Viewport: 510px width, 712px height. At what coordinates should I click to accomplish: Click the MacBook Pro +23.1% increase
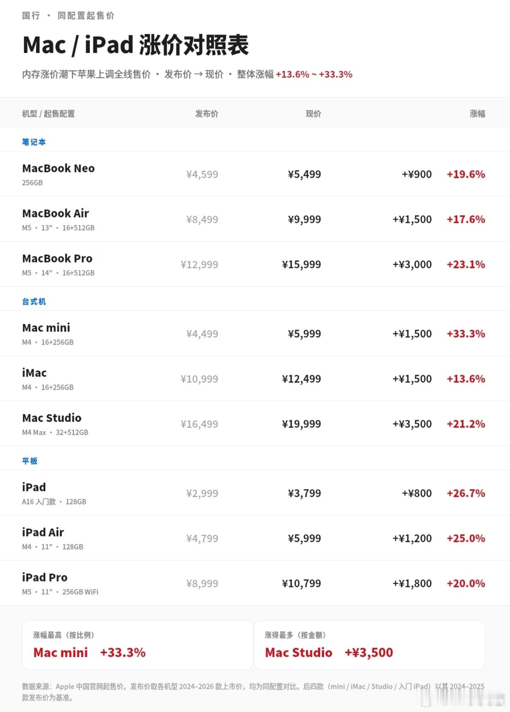coord(466,265)
